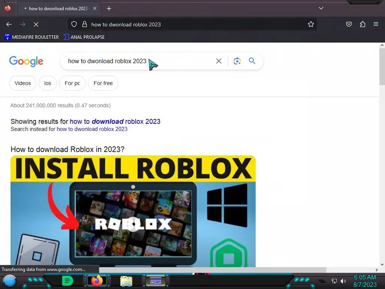Click the Firefox icon in the tab strip
The height and width of the screenshot is (289, 385).
click(8, 8)
